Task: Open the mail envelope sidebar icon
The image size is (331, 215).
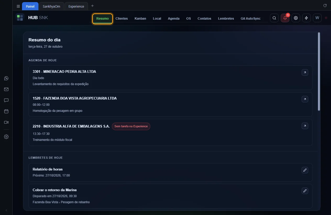Action: [6, 89]
